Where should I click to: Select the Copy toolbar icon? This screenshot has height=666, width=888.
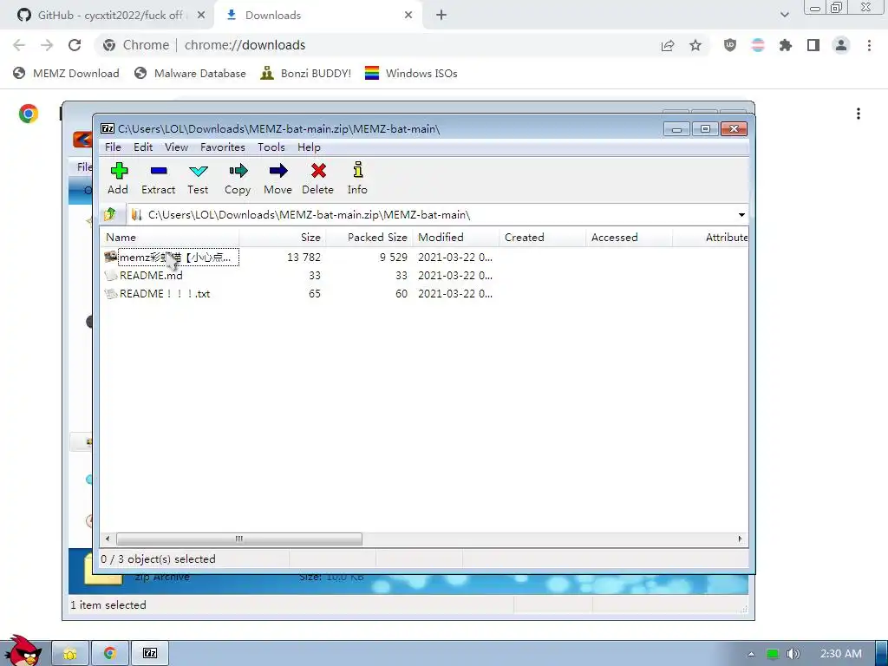[x=238, y=179]
